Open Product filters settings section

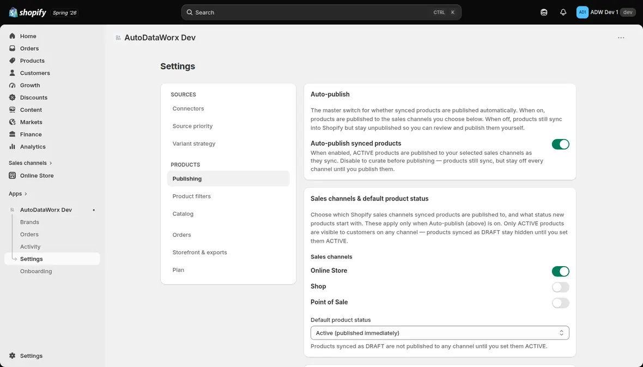click(228, 196)
